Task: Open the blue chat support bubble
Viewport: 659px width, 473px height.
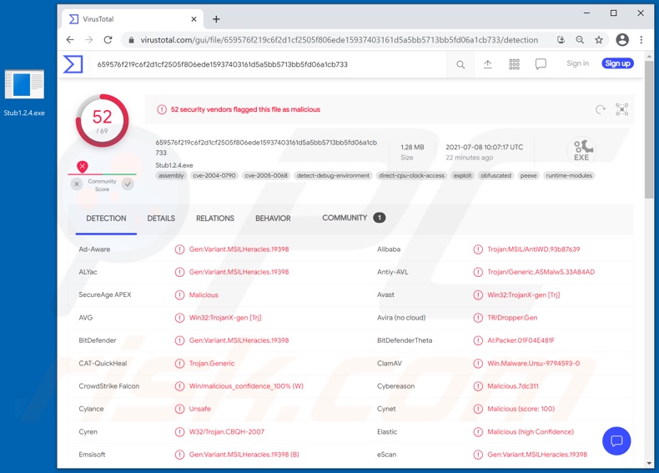Action: [x=616, y=441]
